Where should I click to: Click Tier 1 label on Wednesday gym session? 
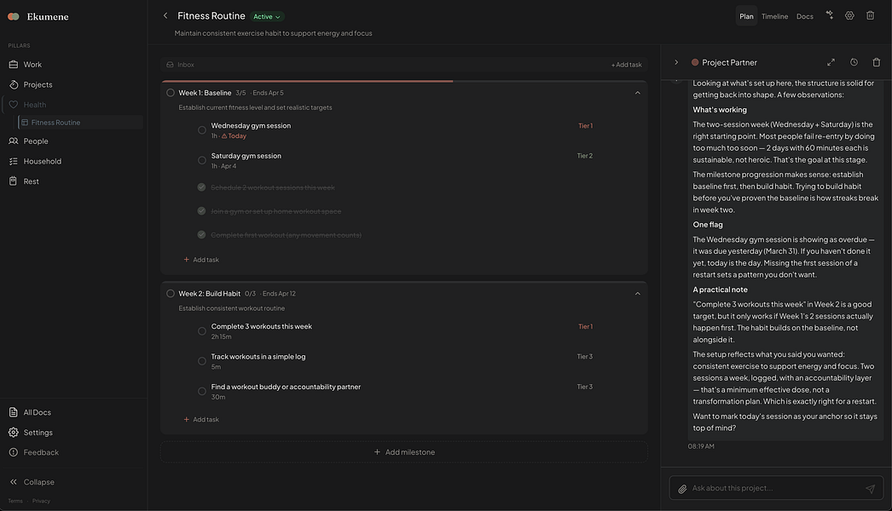tap(585, 125)
